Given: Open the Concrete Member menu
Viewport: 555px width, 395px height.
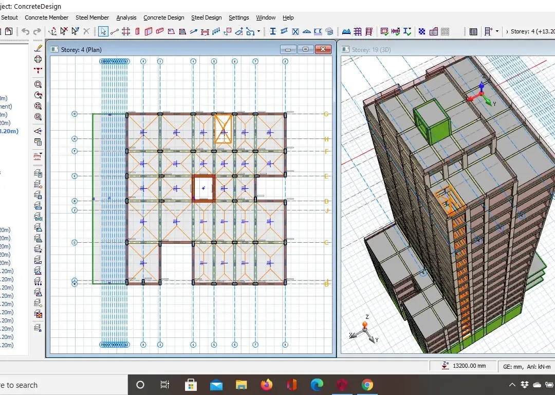Looking at the screenshot, I should (46, 17).
